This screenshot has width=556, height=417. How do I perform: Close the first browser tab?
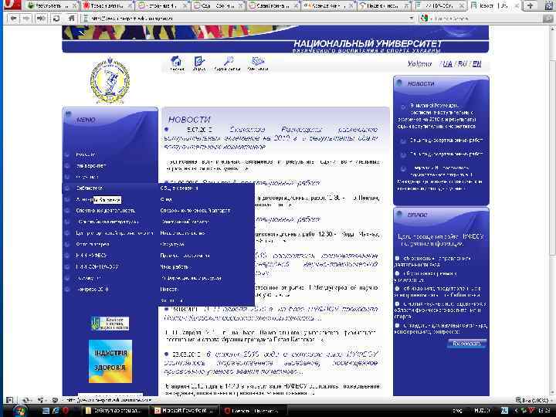tap(74, 5)
